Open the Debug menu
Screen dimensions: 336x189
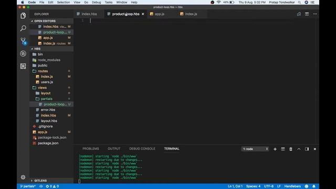[96, 2]
